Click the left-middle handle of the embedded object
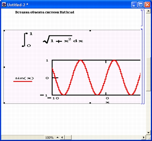This screenshot has height=141, width=152. click(x=4, y=67)
